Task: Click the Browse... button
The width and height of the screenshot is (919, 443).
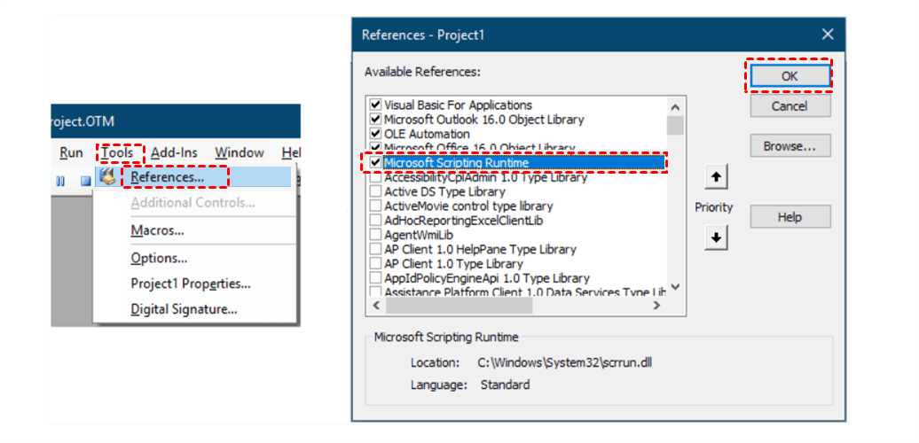Action: (x=789, y=145)
